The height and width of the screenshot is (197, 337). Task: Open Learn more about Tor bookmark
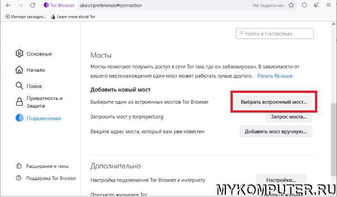click(x=73, y=17)
